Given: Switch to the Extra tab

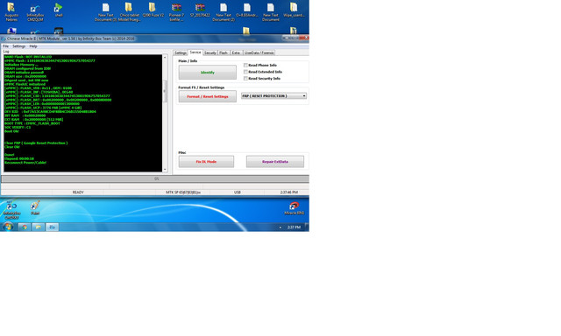Looking at the screenshot, I should click(x=236, y=52).
